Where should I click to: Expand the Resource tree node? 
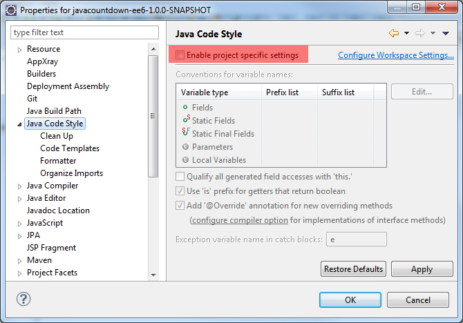point(19,50)
